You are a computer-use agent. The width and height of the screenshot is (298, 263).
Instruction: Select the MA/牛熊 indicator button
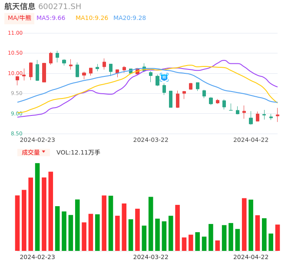(20, 18)
